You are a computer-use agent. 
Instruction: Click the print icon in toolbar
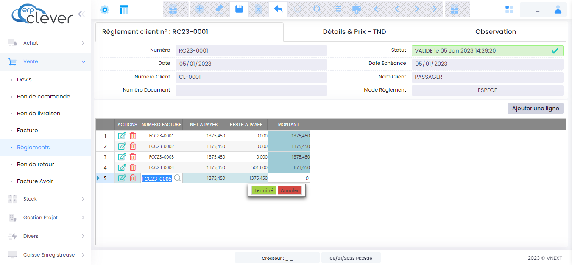click(x=357, y=9)
